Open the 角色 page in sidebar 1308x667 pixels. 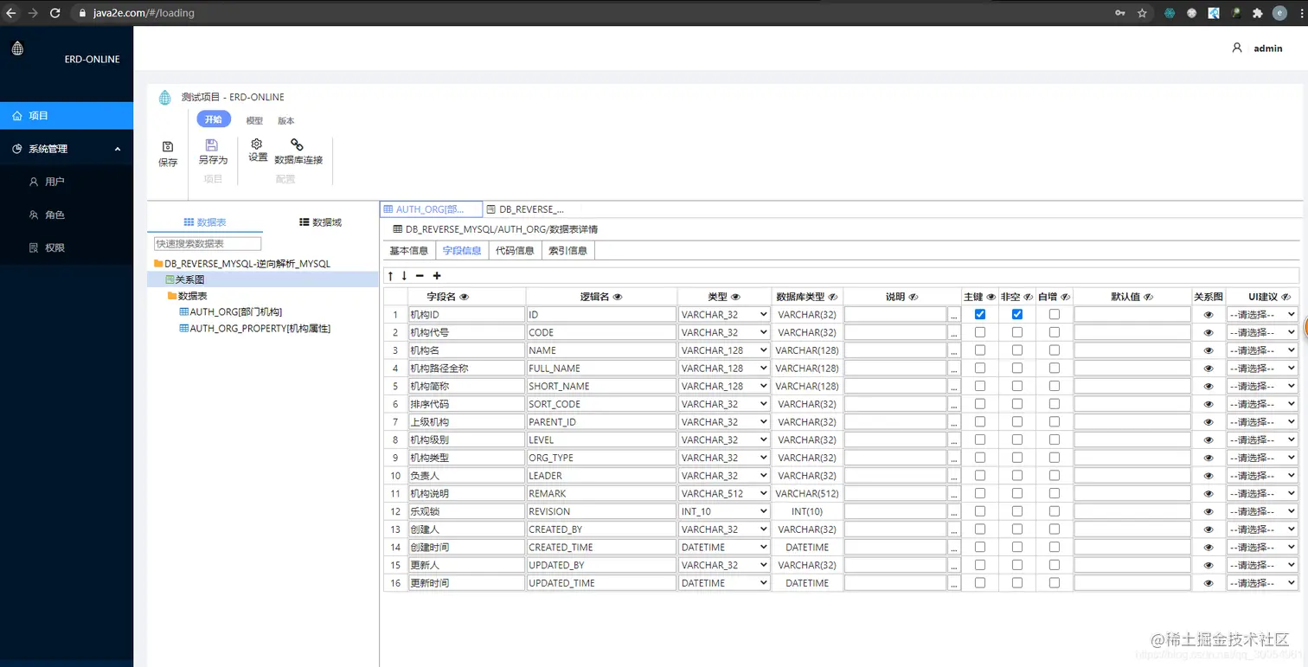[67, 215]
